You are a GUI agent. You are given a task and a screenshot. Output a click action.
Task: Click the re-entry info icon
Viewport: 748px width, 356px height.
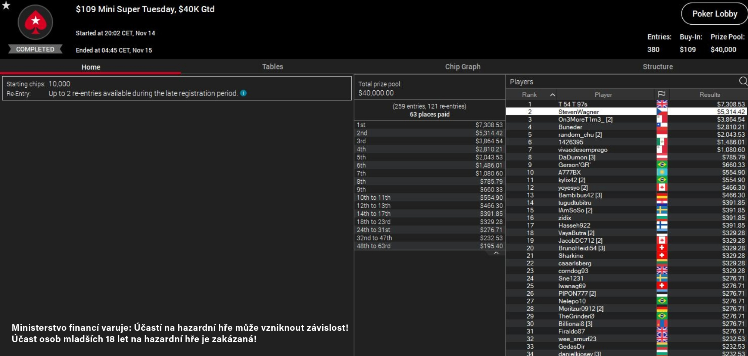tap(244, 93)
